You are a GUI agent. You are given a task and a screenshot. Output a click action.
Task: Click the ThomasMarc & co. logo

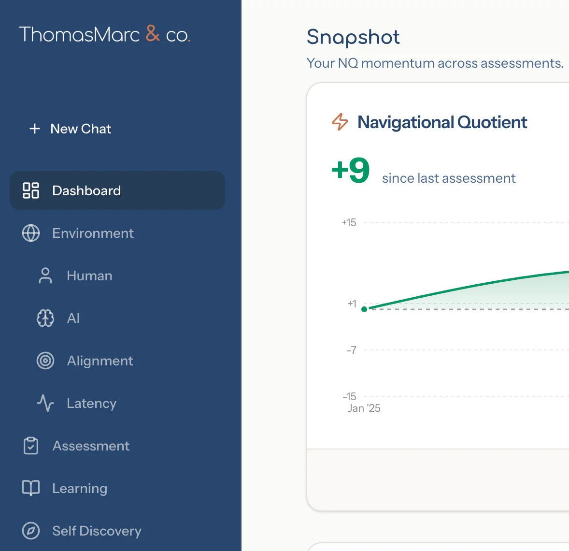tap(105, 34)
